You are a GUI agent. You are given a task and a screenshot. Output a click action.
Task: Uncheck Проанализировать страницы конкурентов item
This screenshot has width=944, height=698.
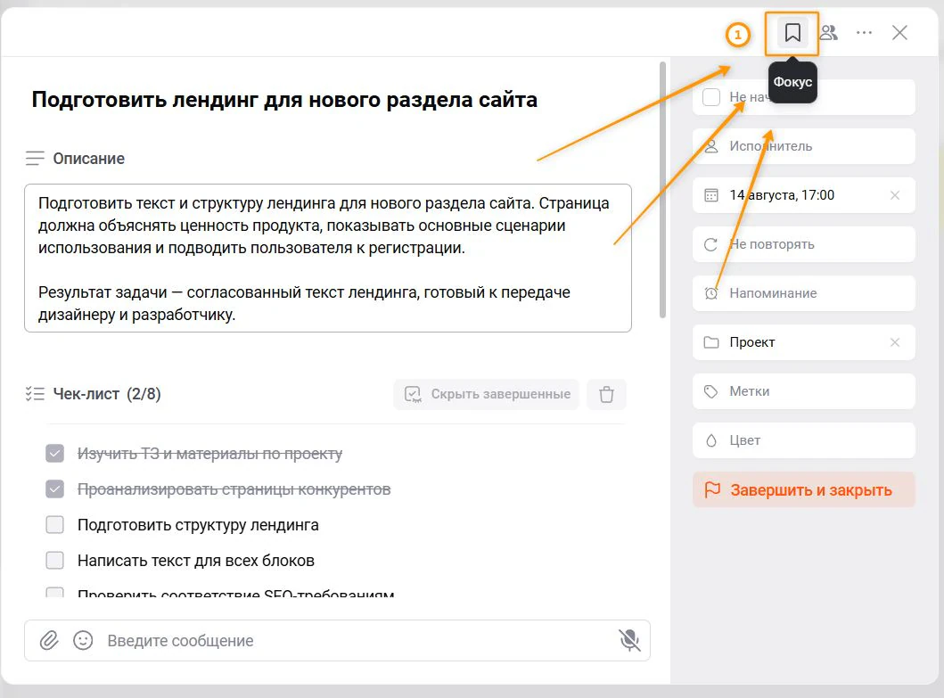(x=54, y=489)
